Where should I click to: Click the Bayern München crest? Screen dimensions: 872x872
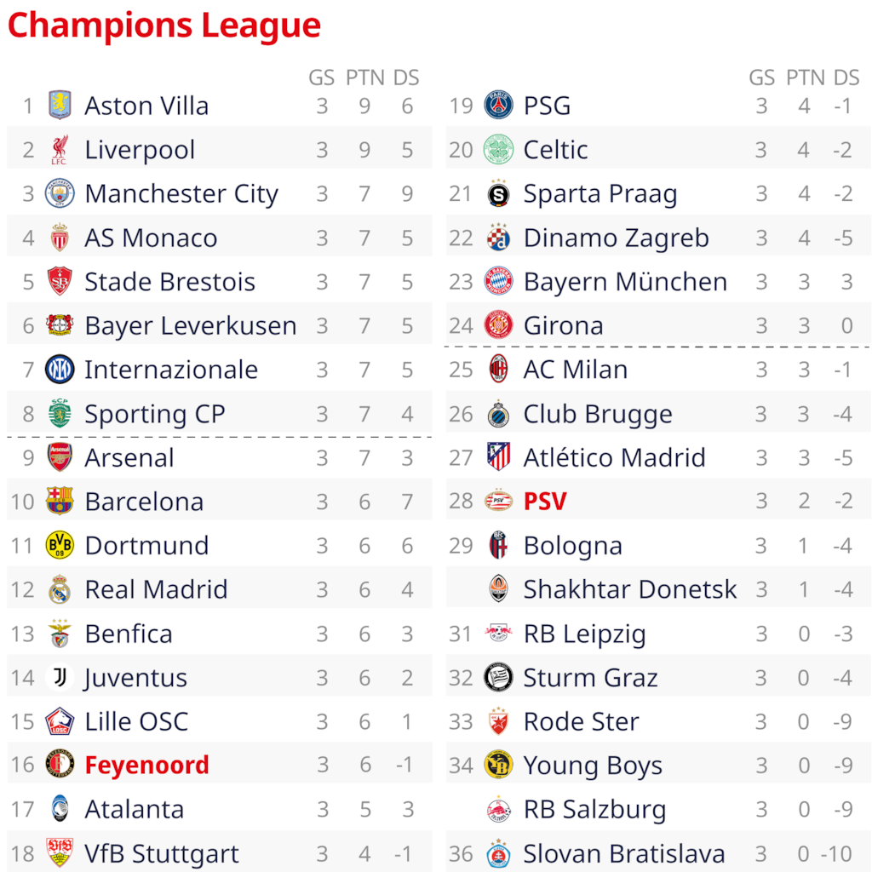498,281
